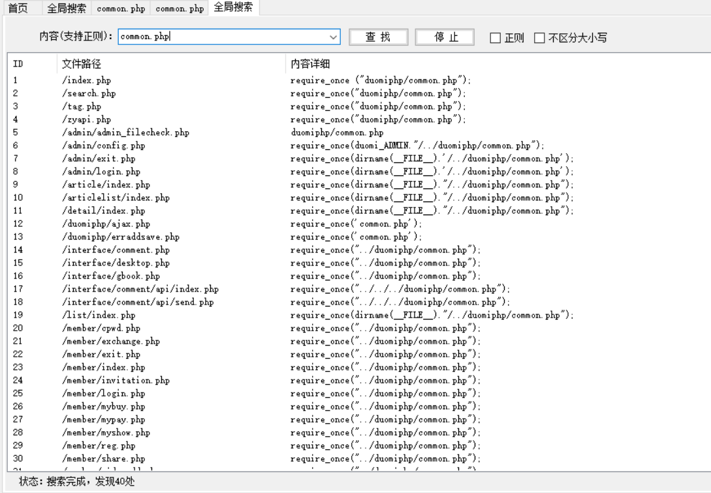Click row 5 content duomiphp/common.php
The width and height of the screenshot is (711, 493).
coord(338,132)
